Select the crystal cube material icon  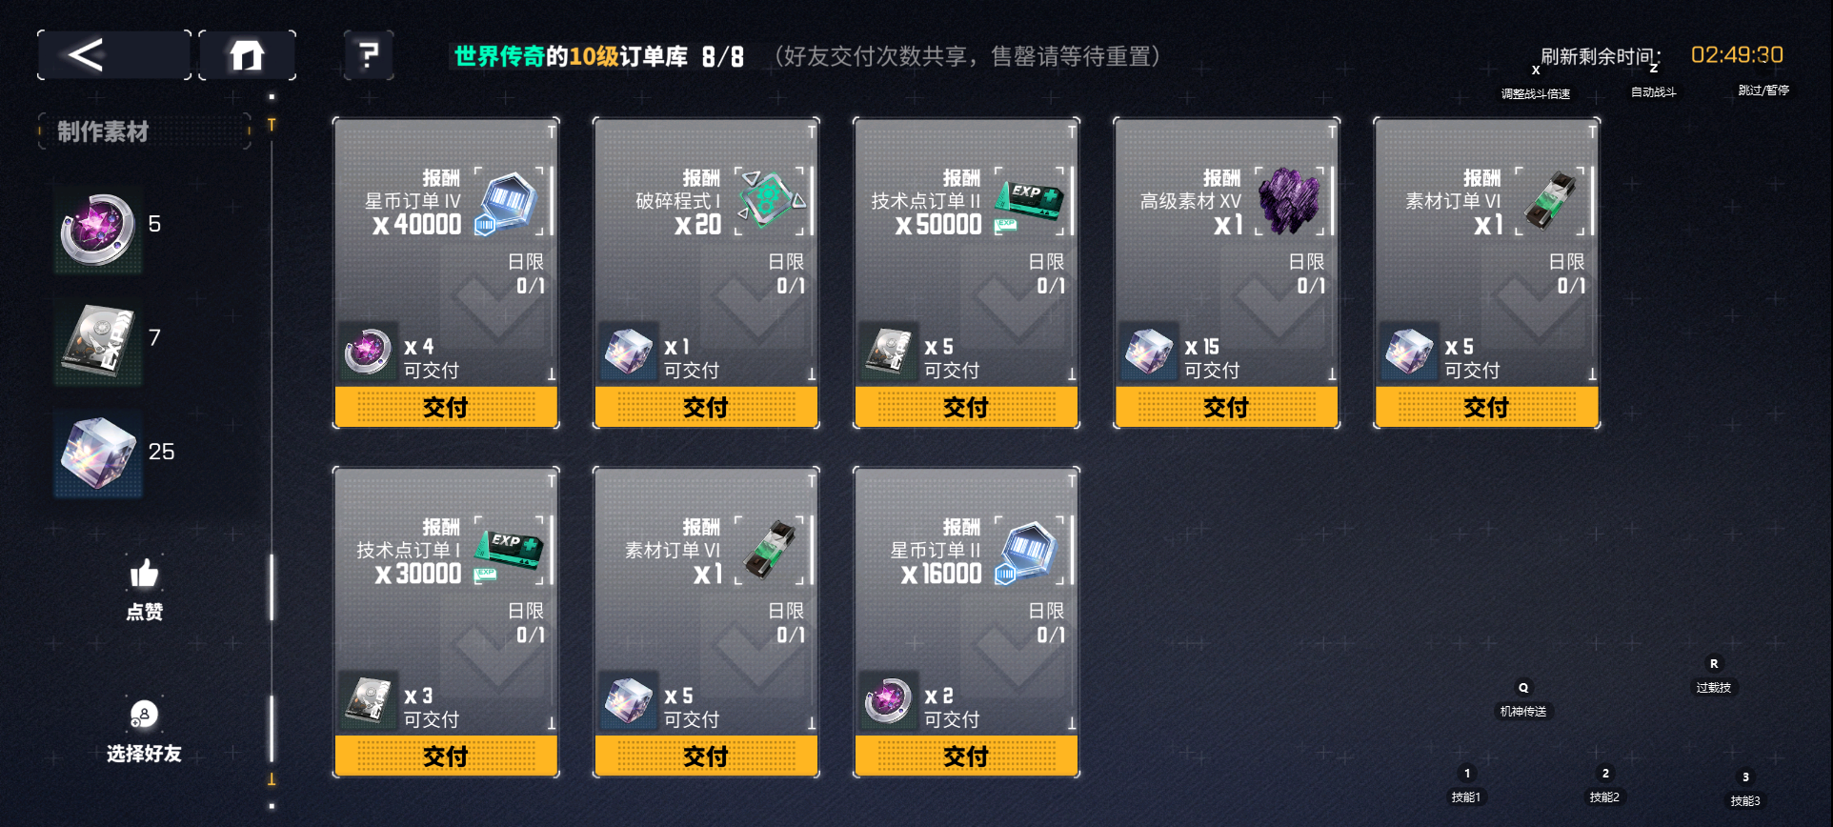tap(98, 454)
